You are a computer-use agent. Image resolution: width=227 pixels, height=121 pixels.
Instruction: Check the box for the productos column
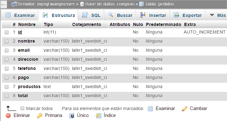pos(7,87)
